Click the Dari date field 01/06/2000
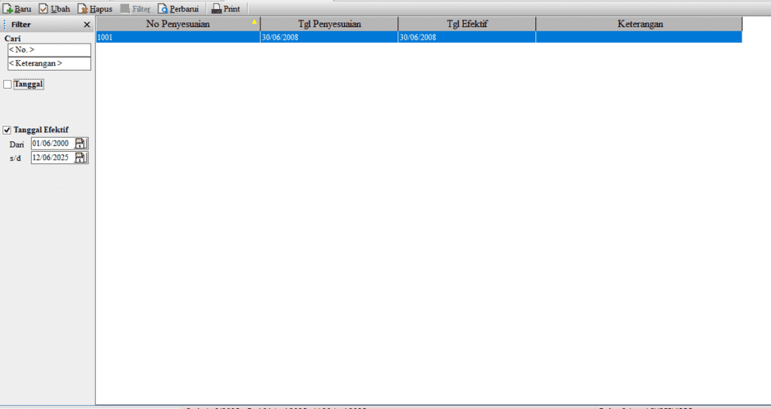This screenshot has width=771, height=409. tap(51, 143)
